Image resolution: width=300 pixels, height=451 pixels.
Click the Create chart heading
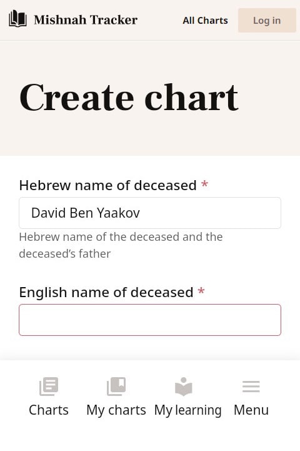point(129,97)
